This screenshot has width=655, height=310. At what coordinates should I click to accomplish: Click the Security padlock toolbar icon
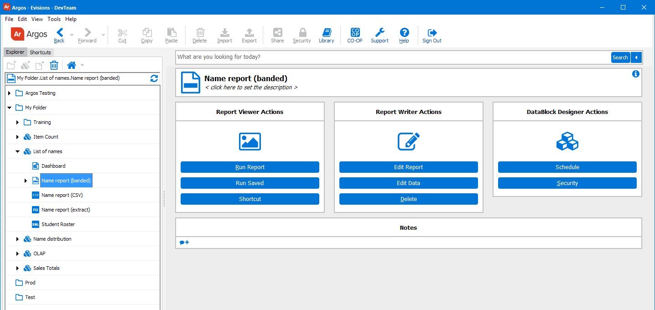[x=302, y=32]
